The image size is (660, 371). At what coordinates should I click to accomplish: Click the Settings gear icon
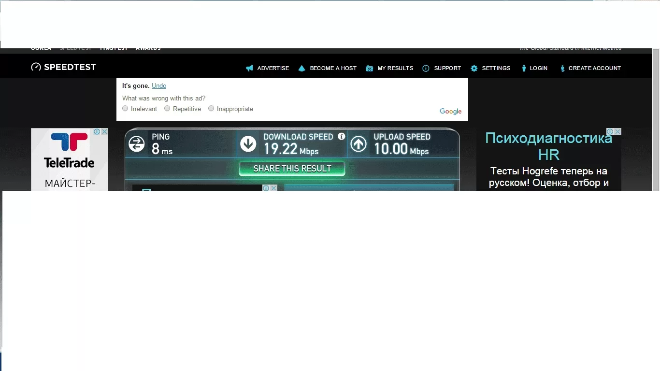(x=474, y=68)
